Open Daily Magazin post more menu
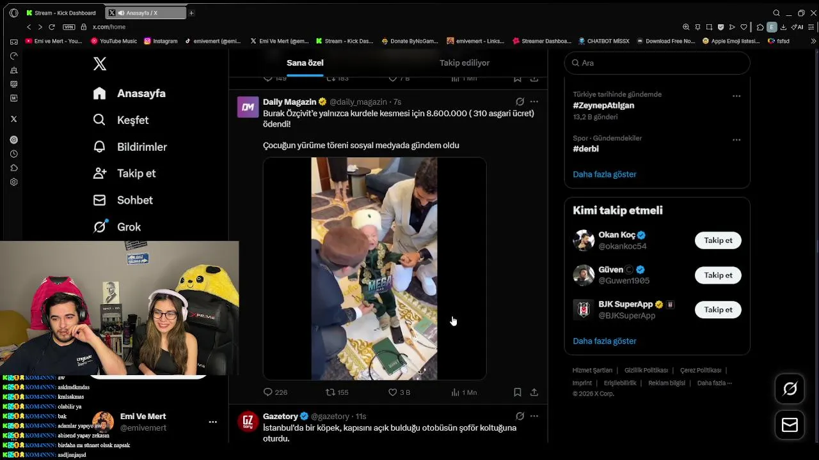The image size is (819, 460). point(534,102)
